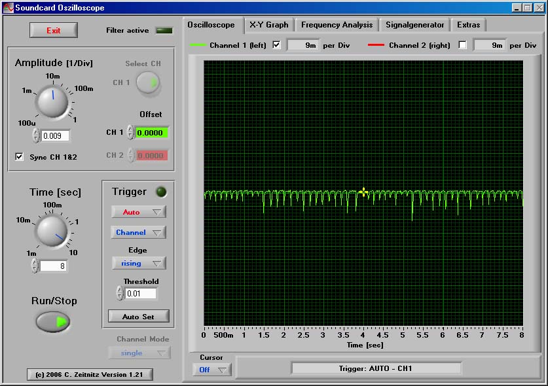Click the Filter active indicator LED
Image resolution: width=548 pixels, height=386 pixels.
(x=164, y=31)
